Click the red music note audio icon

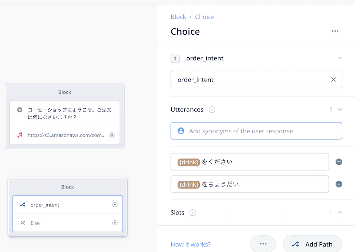20,135
